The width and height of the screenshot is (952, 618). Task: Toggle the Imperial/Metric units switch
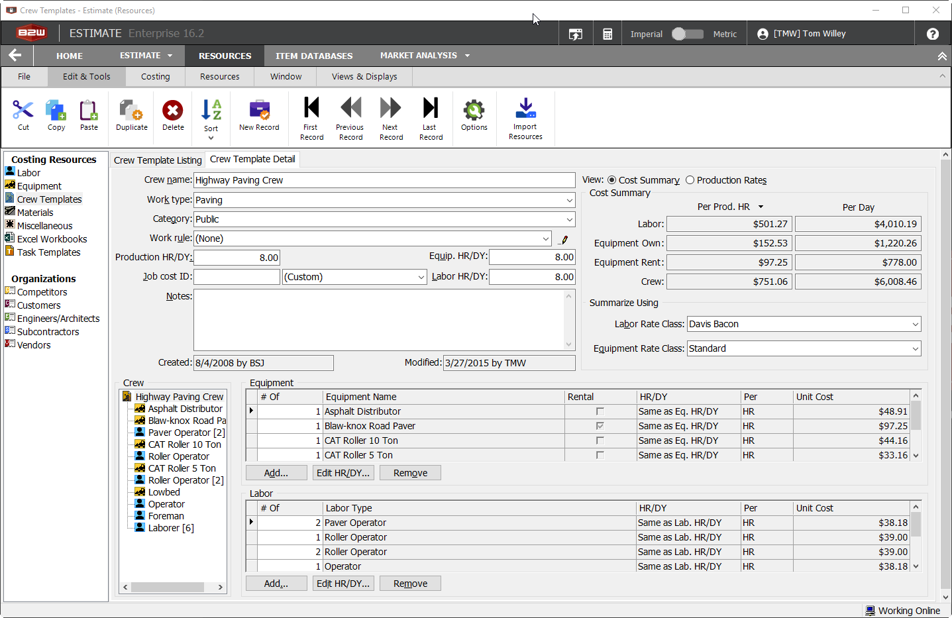(687, 34)
